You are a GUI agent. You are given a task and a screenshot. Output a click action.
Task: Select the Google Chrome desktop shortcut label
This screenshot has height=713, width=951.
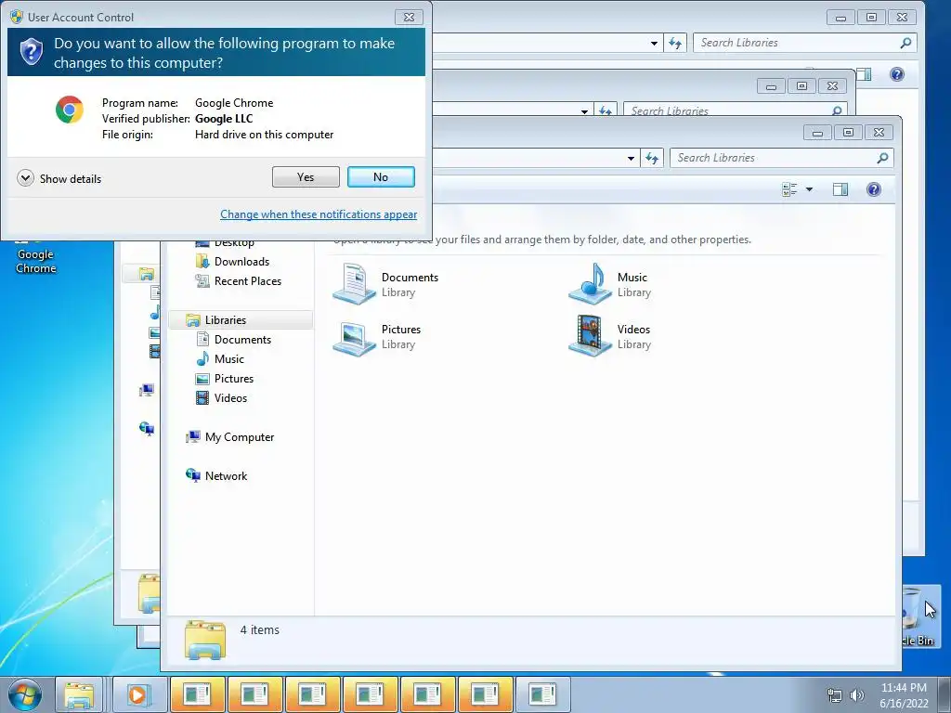[36, 261]
